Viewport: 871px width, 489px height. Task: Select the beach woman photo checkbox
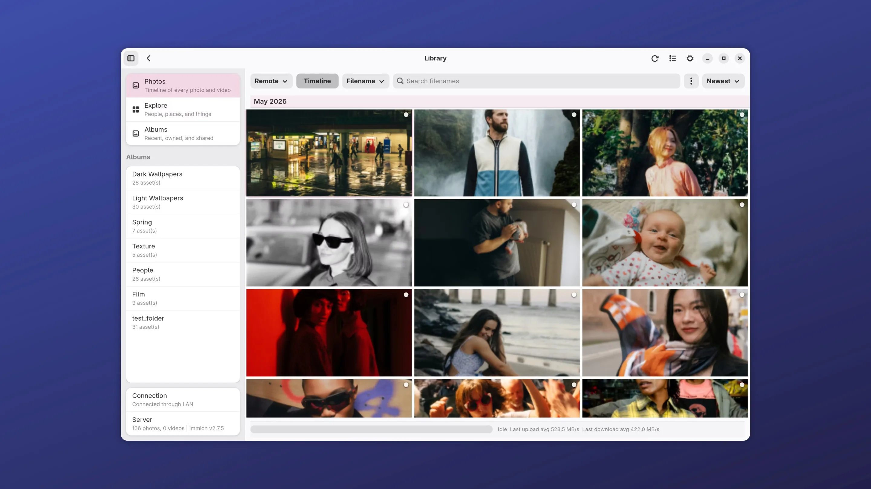click(574, 295)
